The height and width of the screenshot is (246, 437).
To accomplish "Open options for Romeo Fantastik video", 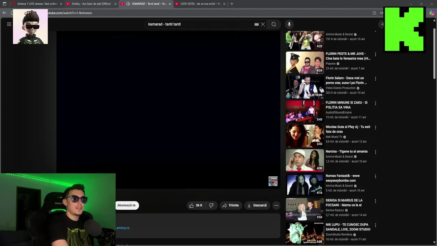I will 376,176.
